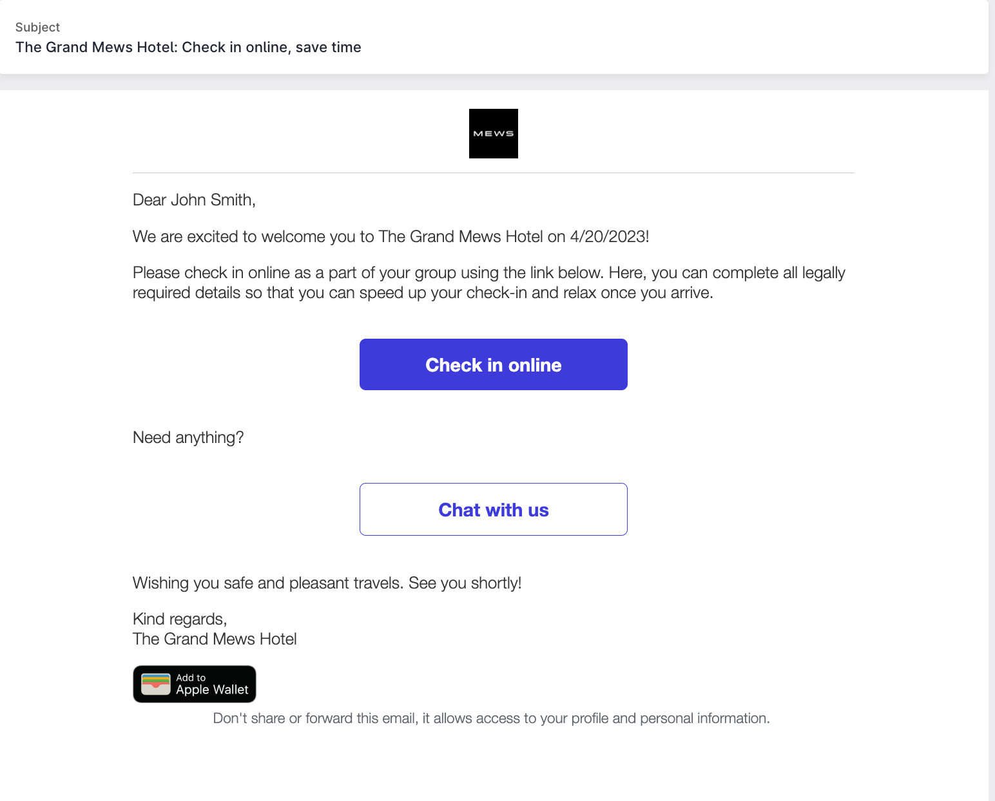
Task: Click the Please check in online paragraph
Action: pyautogui.click(x=489, y=283)
